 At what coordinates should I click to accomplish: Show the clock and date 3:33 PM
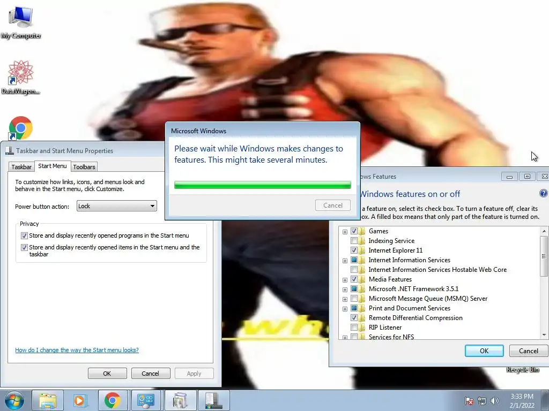522,401
